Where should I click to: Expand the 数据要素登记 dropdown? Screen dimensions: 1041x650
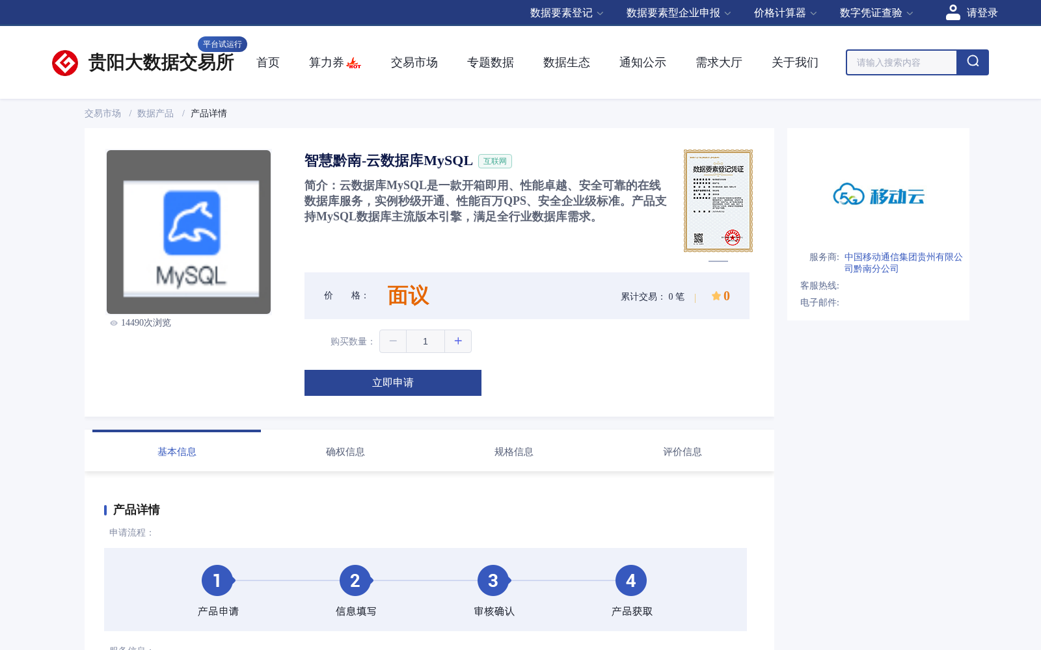pos(567,13)
